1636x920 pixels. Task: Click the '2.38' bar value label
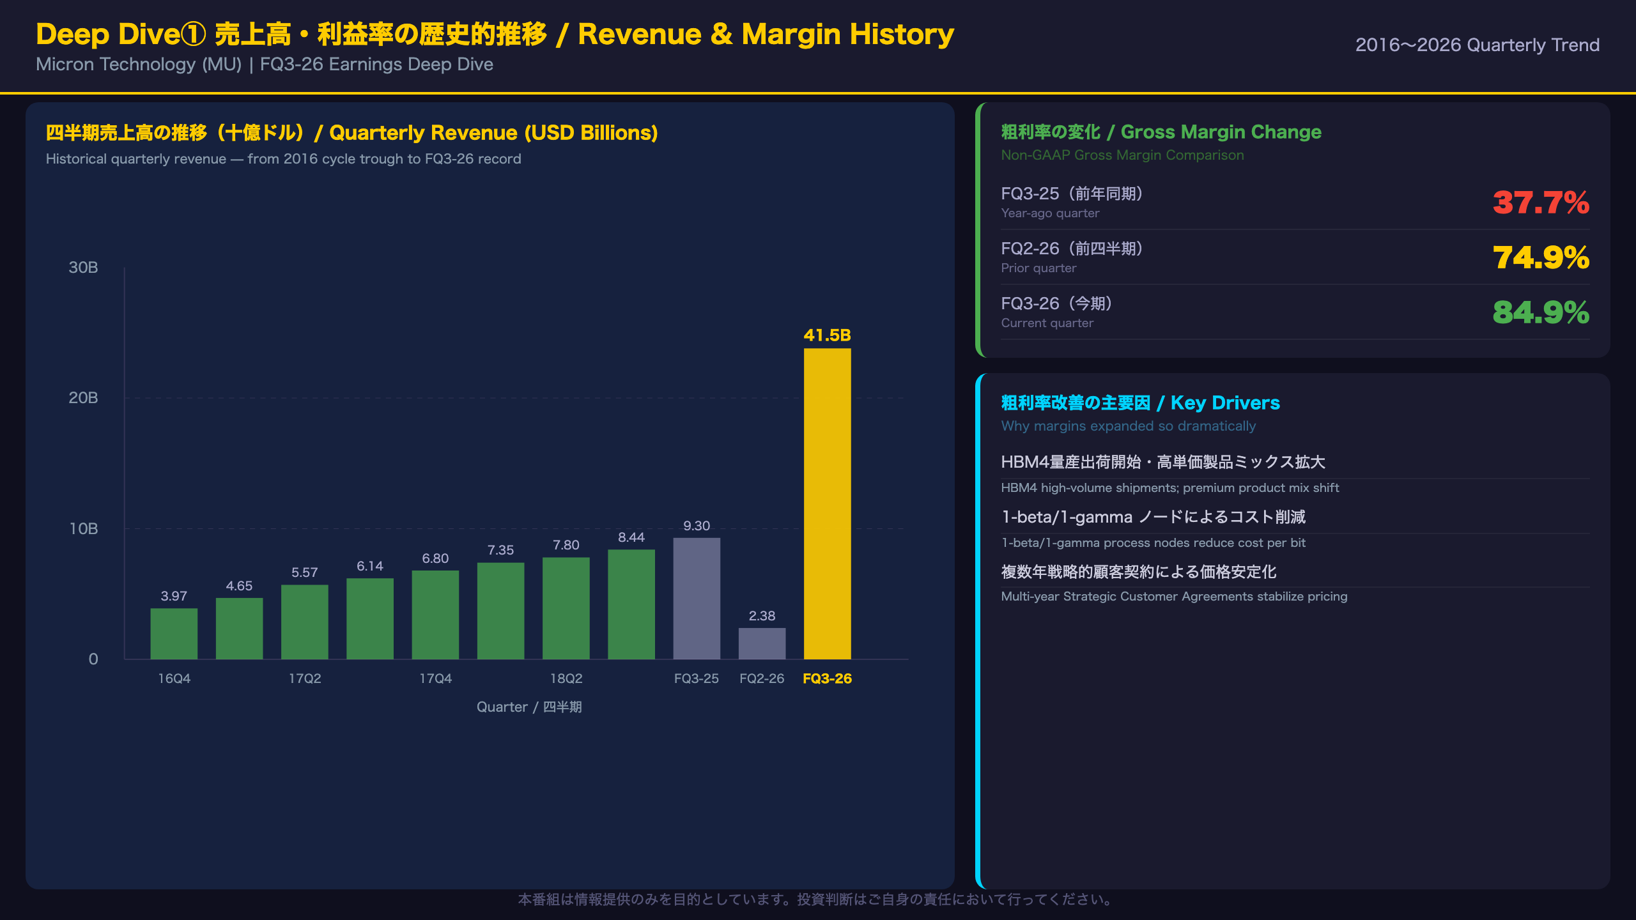point(762,616)
